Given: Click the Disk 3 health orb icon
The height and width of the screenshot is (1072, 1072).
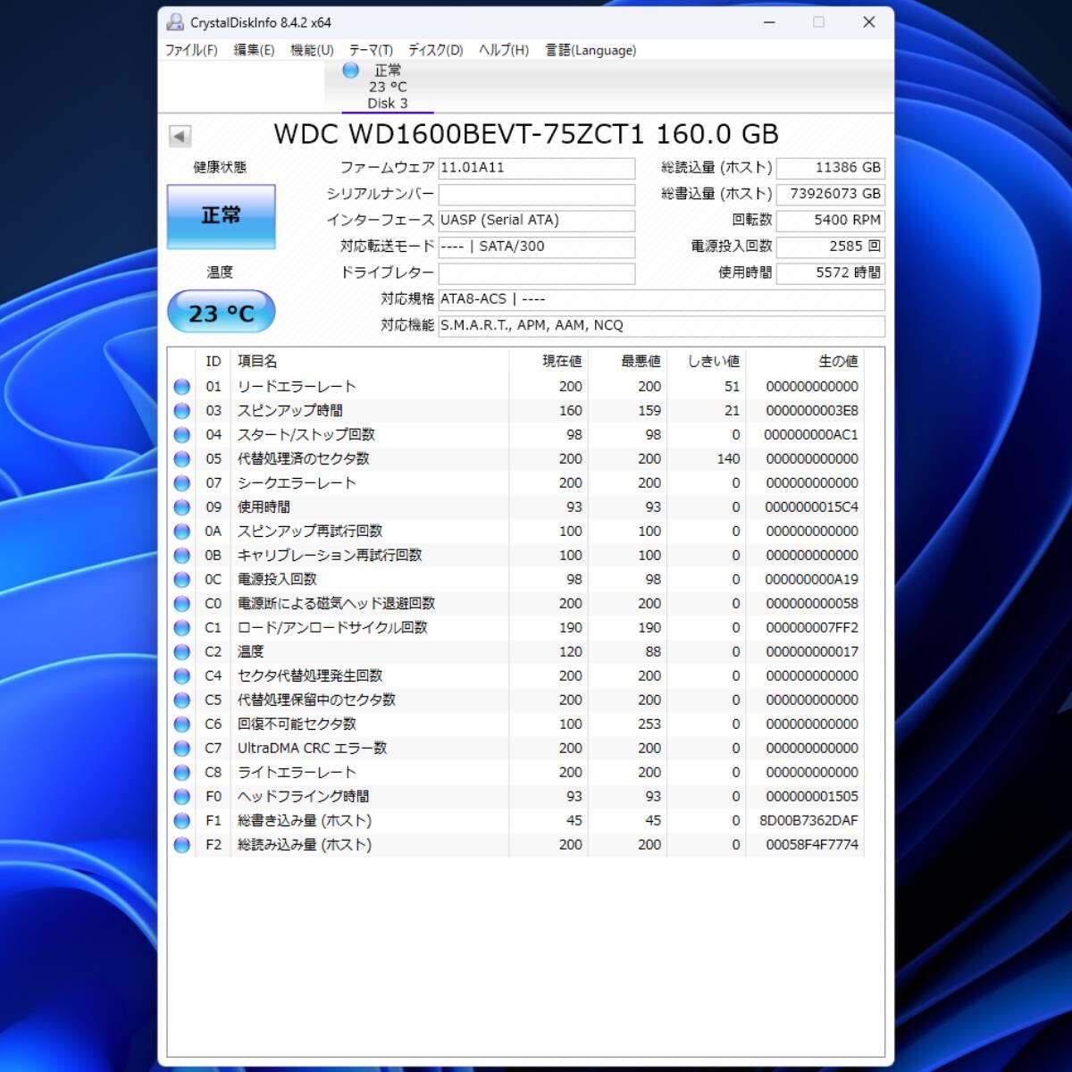Looking at the screenshot, I should 351,70.
